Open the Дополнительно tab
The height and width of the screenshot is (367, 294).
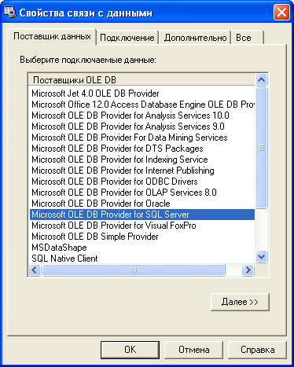tap(195, 38)
